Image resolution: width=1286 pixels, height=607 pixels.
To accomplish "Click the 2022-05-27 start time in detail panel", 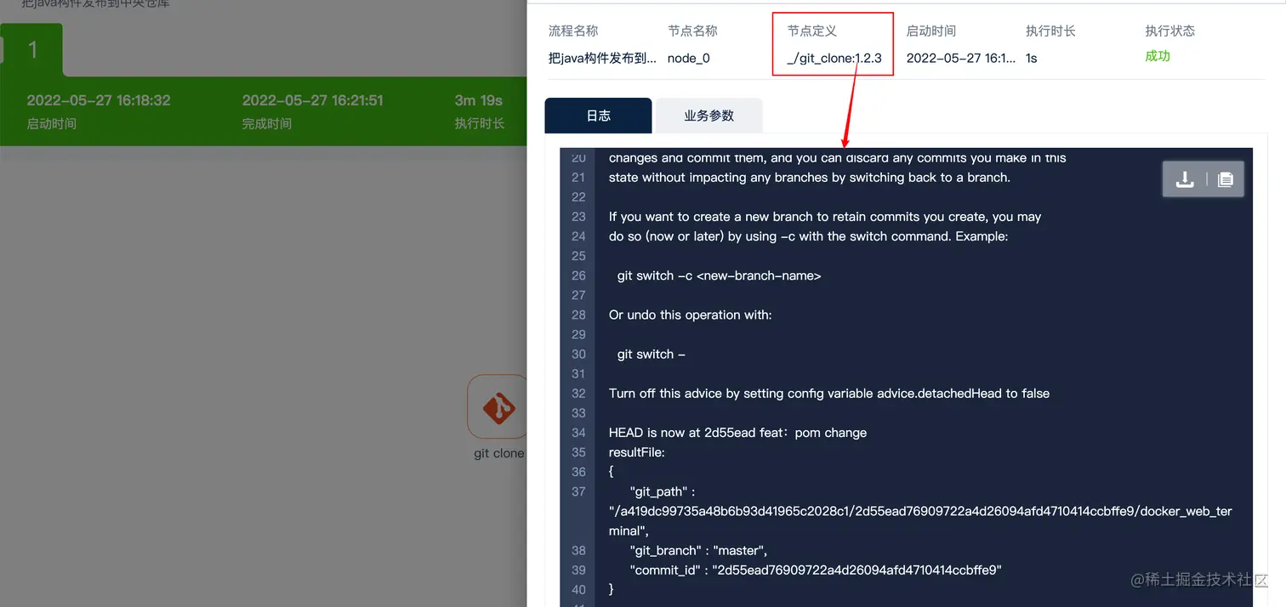I will click(x=961, y=58).
